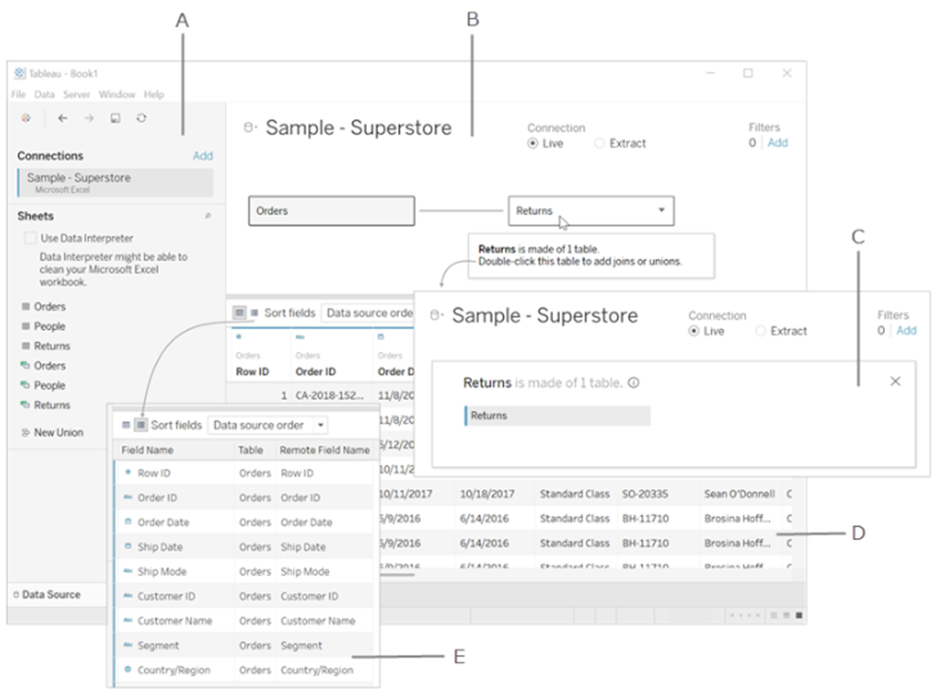Image resolution: width=936 pixels, height=694 pixels.
Task: Click the forward arrow in the toolbar
Action: pyautogui.click(x=89, y=118)
